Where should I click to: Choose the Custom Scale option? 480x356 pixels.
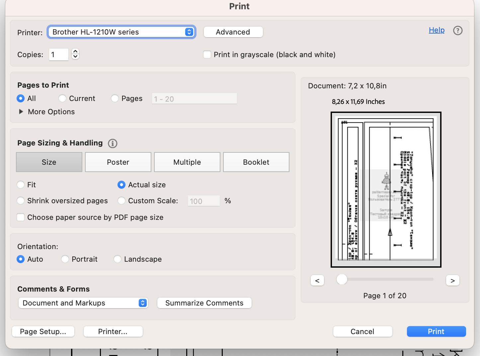tap(121, 201)
